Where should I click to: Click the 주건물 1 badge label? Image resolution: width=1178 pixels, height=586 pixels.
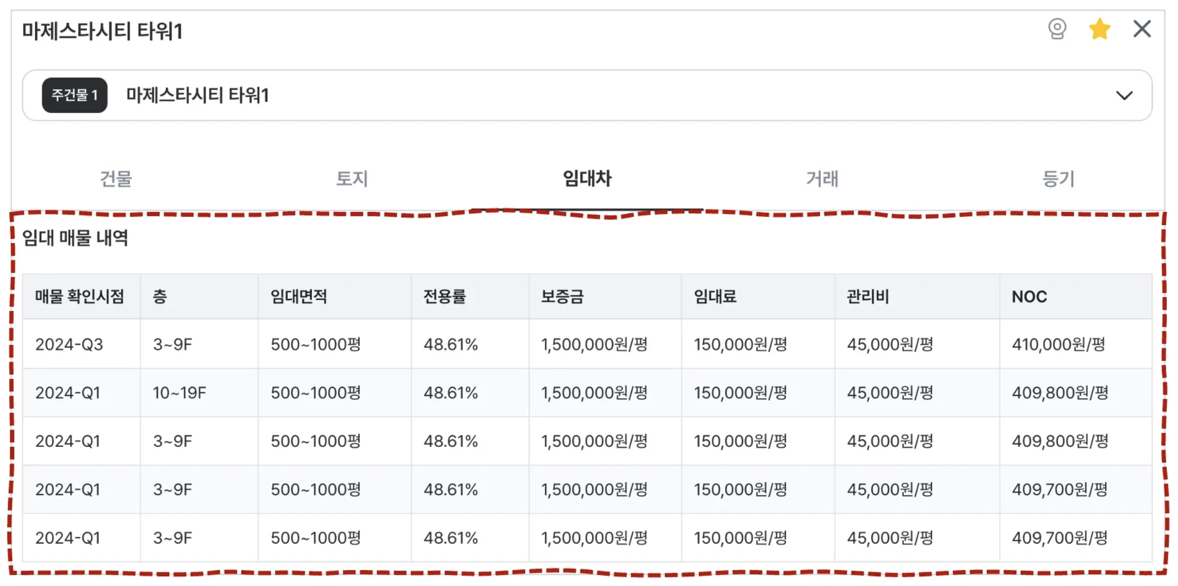pyautogui.click(x=74, y=95)
